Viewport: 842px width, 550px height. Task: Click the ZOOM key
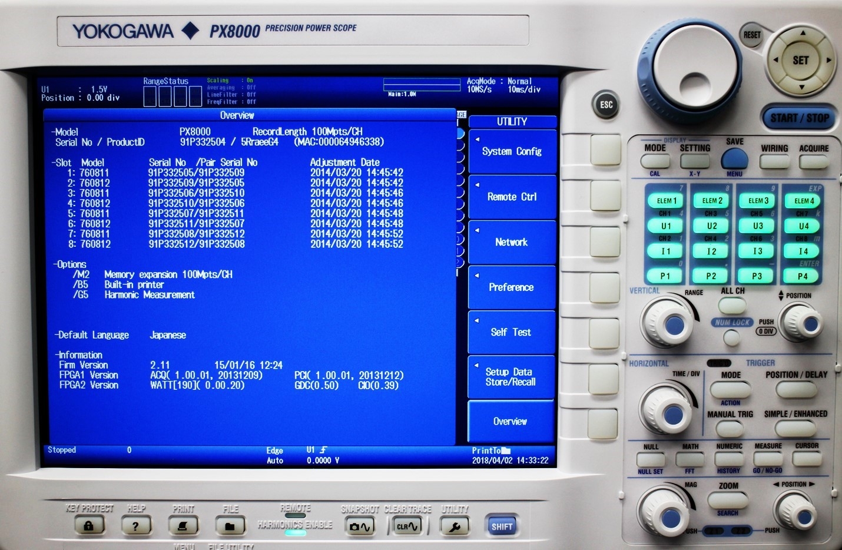[728, 500]
